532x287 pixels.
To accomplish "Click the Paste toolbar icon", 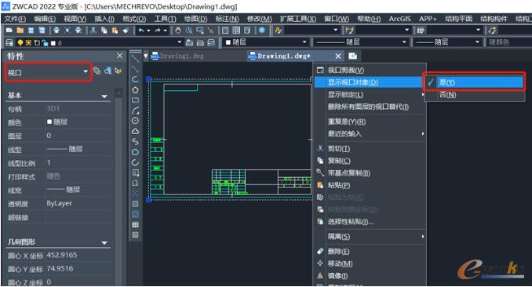I will point(115,31).
